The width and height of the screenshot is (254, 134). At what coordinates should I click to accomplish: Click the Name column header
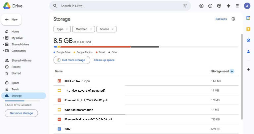tap(59, 71)
